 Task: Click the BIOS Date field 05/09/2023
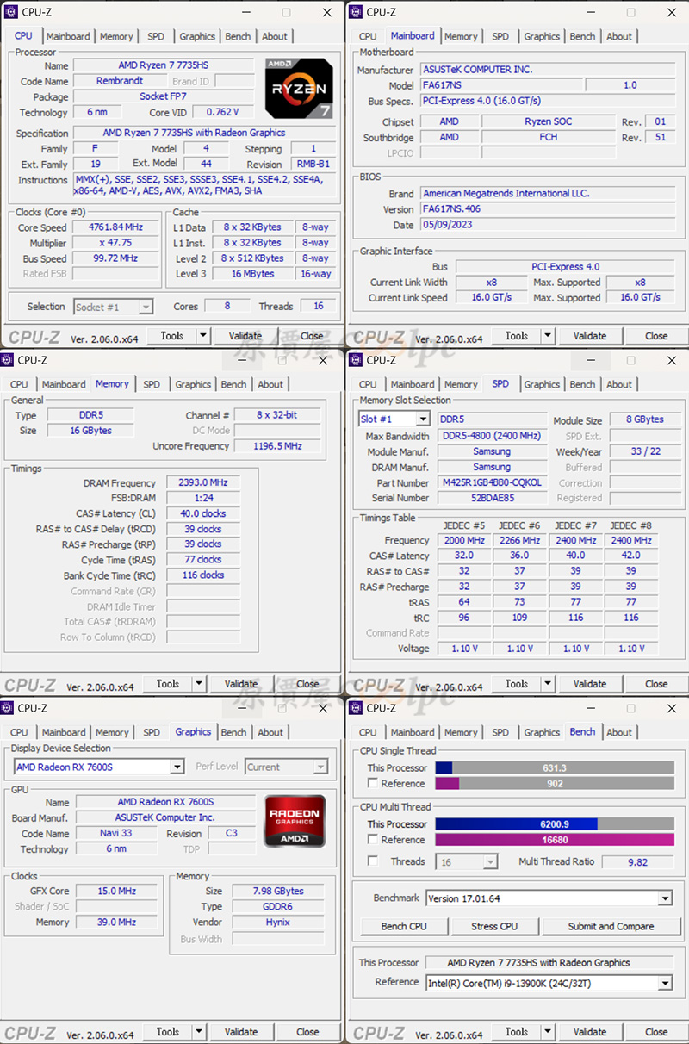[x=549, y=225]
